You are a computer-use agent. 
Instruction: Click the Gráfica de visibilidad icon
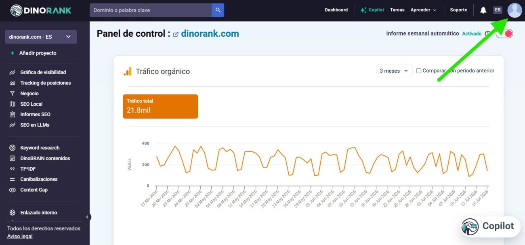point(12,72)
